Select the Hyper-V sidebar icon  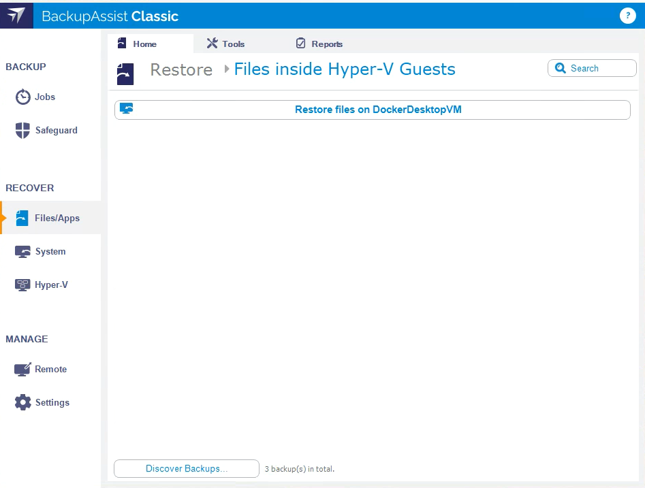coord(22,284)
